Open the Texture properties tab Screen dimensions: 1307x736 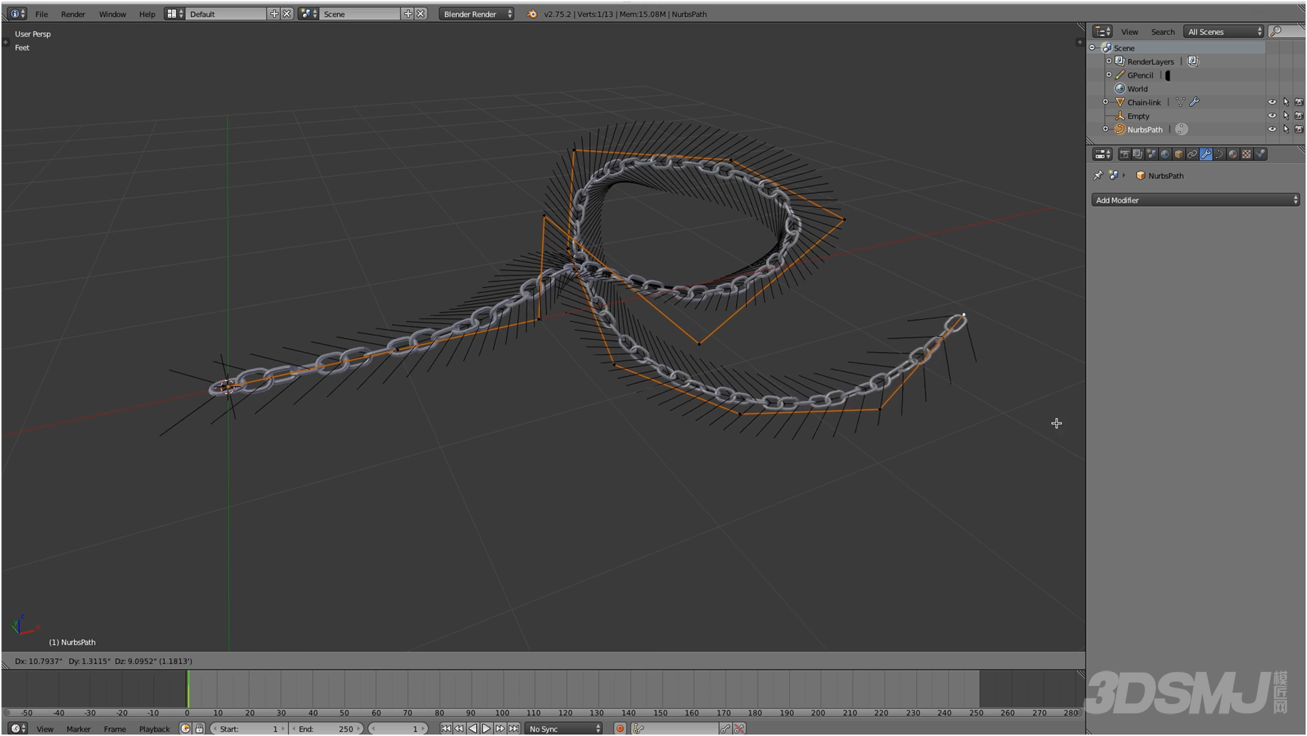tap(1246, 154)
